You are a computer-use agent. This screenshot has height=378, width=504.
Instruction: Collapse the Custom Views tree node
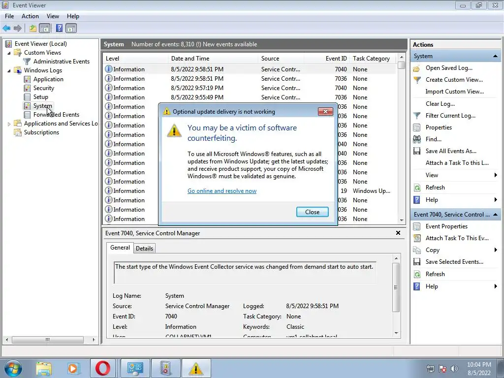(x=9, y=53)
